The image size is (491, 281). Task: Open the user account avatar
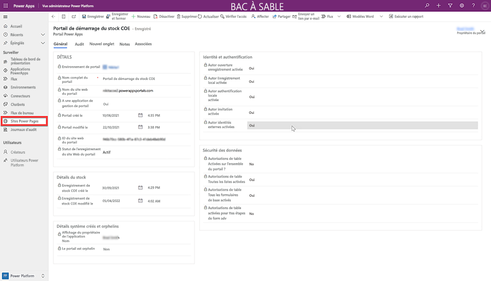[x=485, y=5]
